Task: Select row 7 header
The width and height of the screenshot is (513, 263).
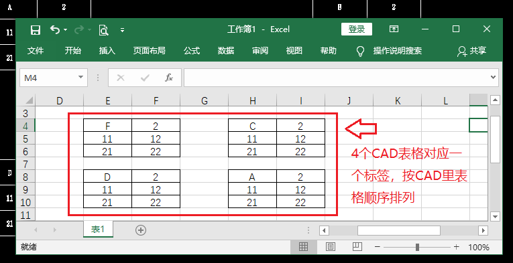Action: 25,164
